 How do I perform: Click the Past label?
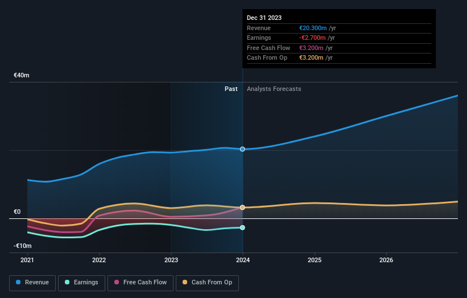(231, 89)
